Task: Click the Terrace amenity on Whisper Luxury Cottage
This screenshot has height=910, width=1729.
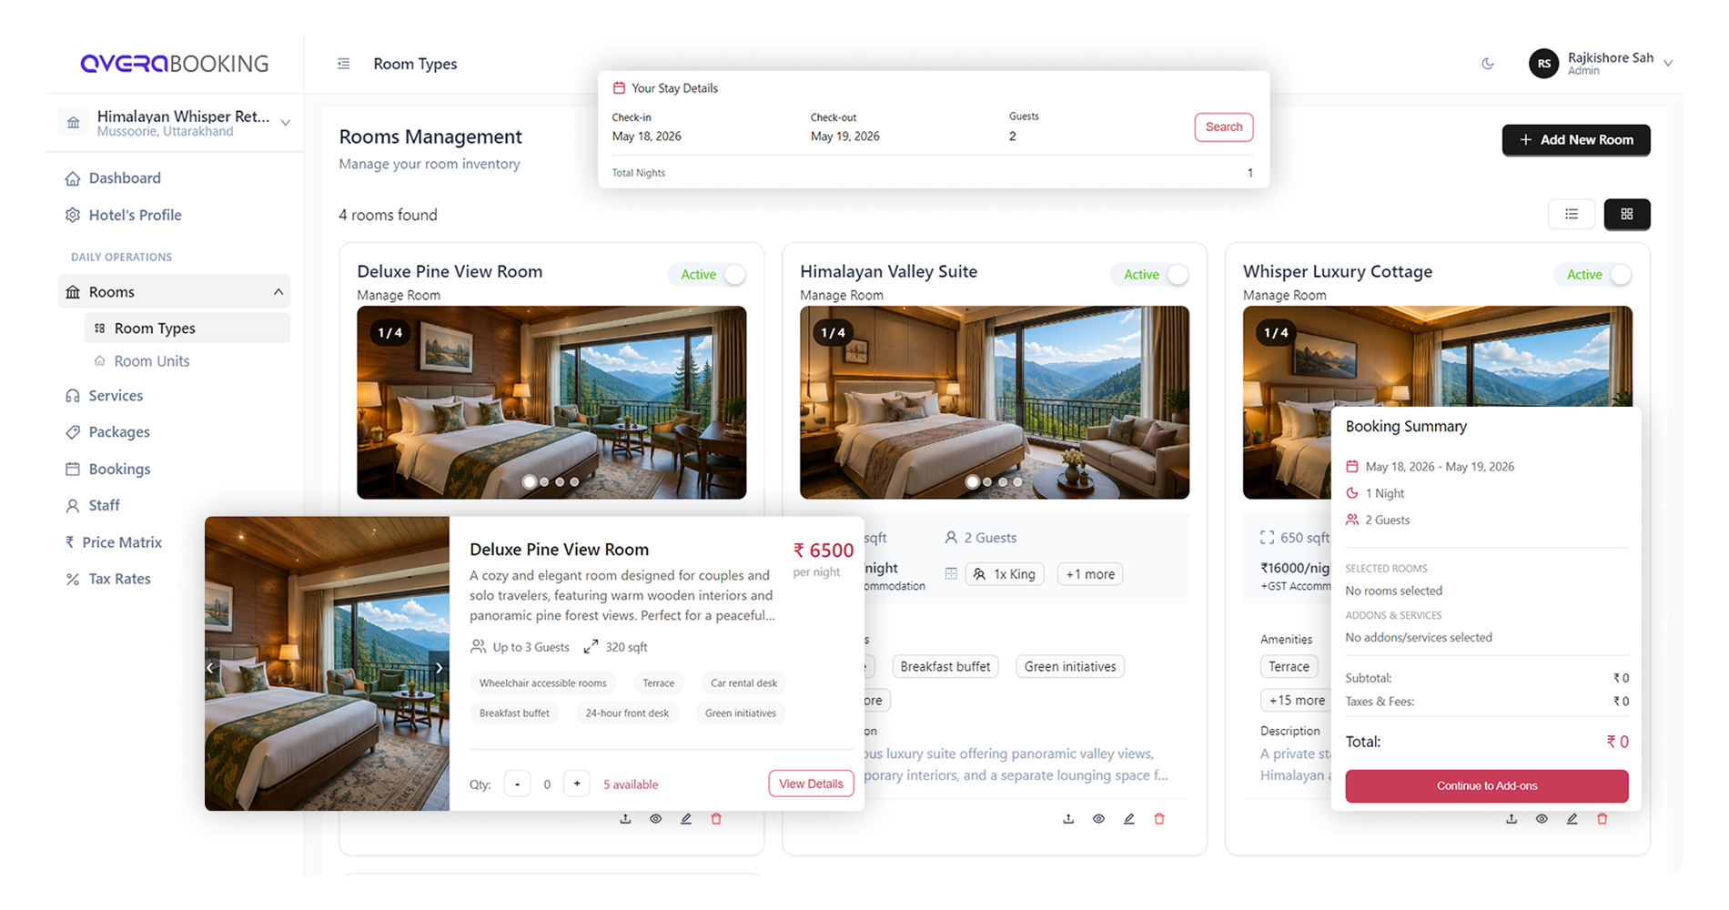Action: (x=1289, y=667)
